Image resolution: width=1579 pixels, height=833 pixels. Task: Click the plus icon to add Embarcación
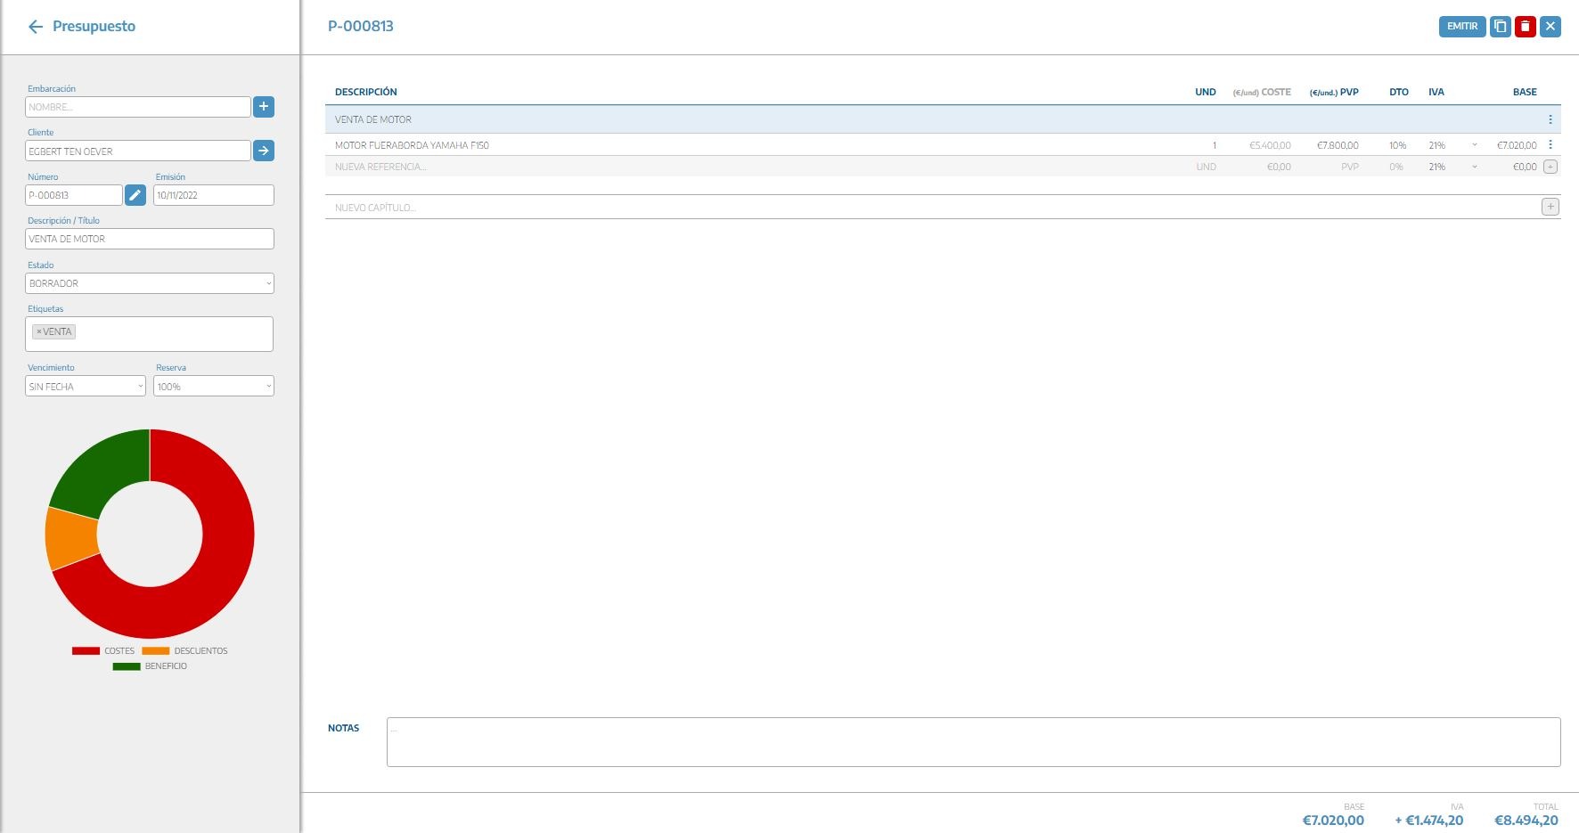264,107
